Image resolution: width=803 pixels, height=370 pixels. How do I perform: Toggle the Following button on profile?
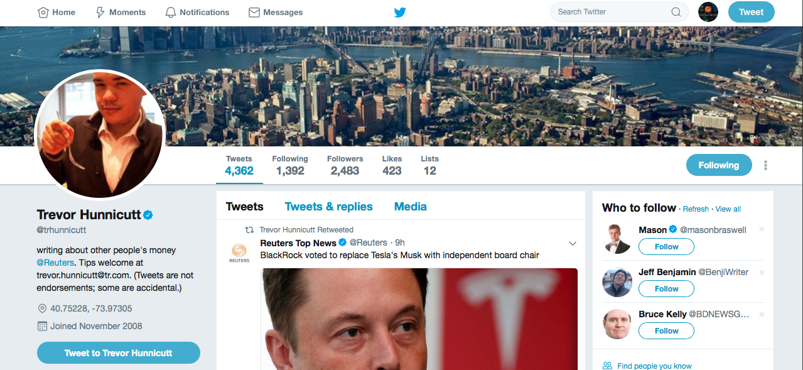[718, 165]
